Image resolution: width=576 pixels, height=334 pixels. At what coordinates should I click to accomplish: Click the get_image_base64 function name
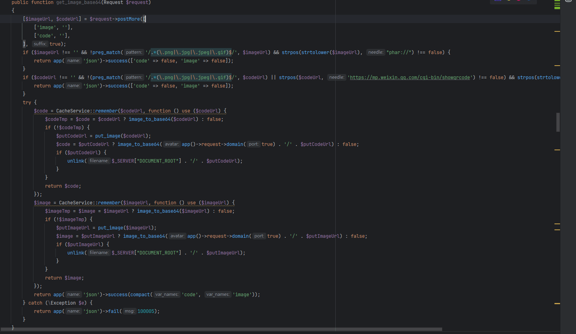[79, 2]
